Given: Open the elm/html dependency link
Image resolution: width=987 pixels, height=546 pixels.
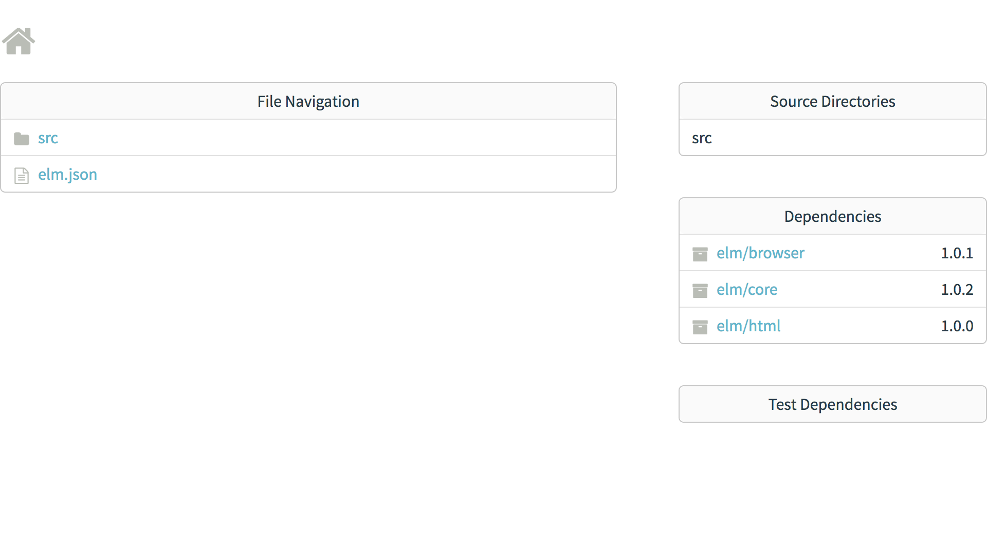Looking at the screenshot, I should pyautogui.click(x=748, y=326).
